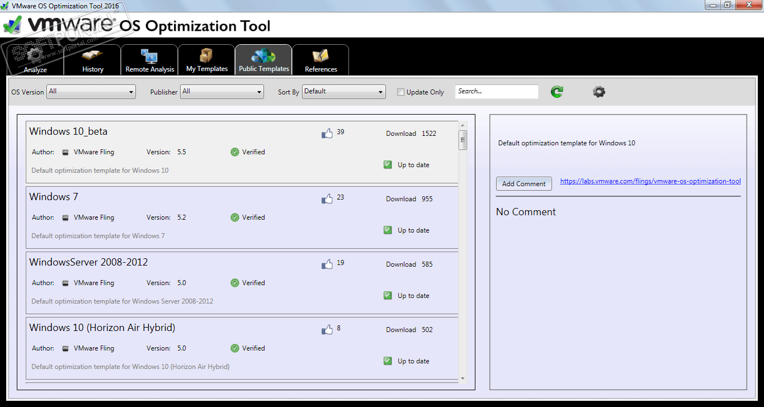The image size is (764, 407).
Task: Click the VMware logo checkmark icon in header
Action: pyautogui.click(x=12, y=25)
